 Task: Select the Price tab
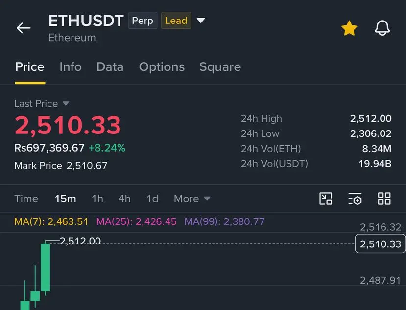[30, 67]
